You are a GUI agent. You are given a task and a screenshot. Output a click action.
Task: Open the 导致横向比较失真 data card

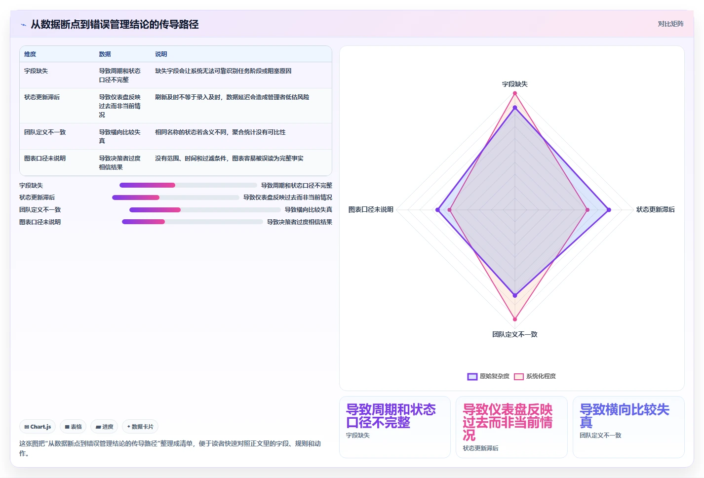coord(628,427)
